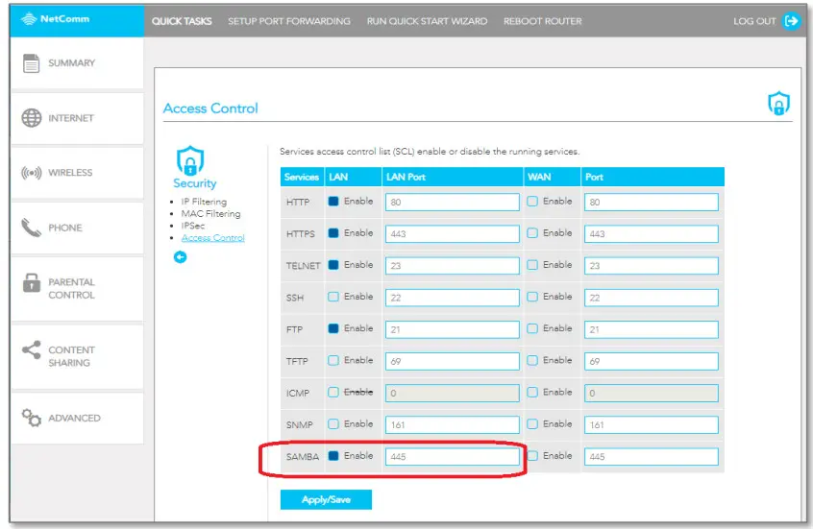Disable HTTP LAN access checkbox

click(333, 201)
